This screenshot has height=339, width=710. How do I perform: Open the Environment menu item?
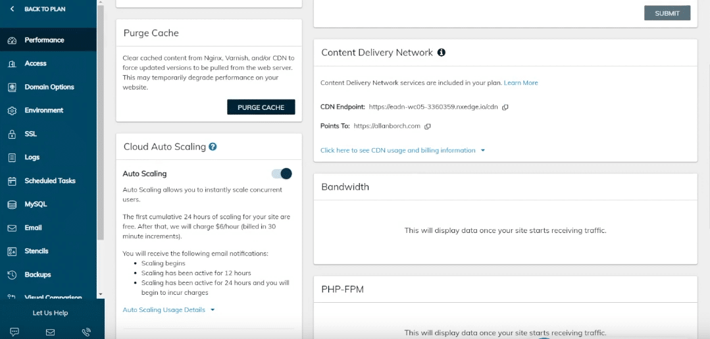tap(48, 110)
